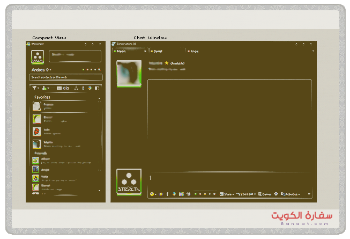
Task: Click the contact's display picture in chat
Action: (x=129, y=73)
